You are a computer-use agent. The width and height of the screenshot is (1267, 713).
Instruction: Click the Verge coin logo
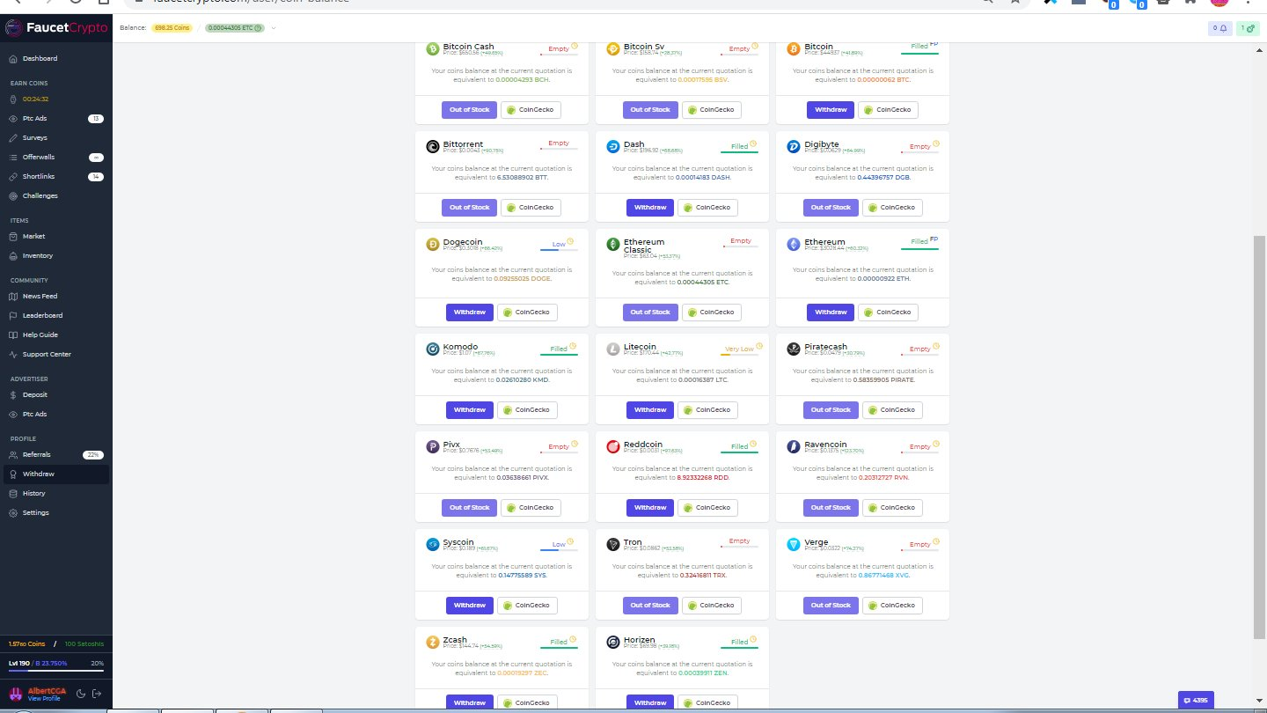[794, 545]
